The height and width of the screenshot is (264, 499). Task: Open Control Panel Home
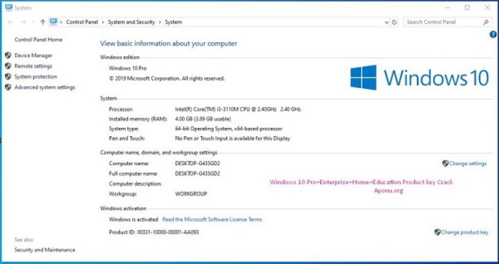click(x=39, y=39)
